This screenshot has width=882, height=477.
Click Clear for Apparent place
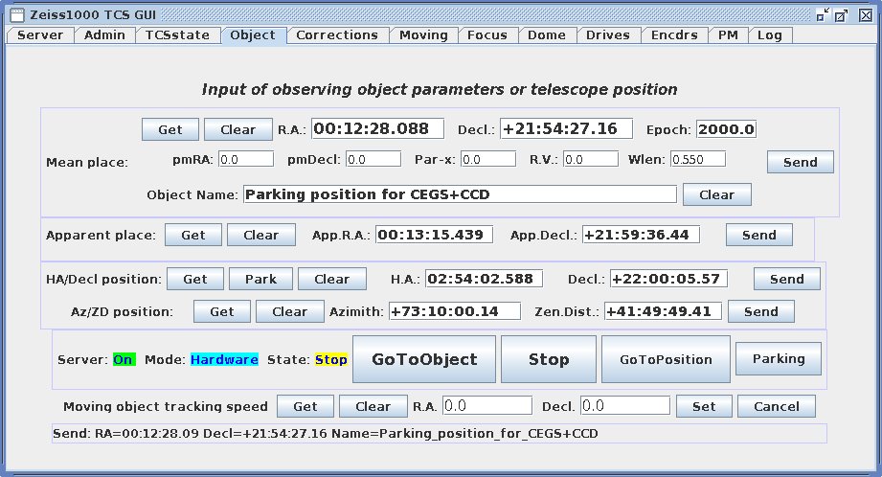(261, 235)
